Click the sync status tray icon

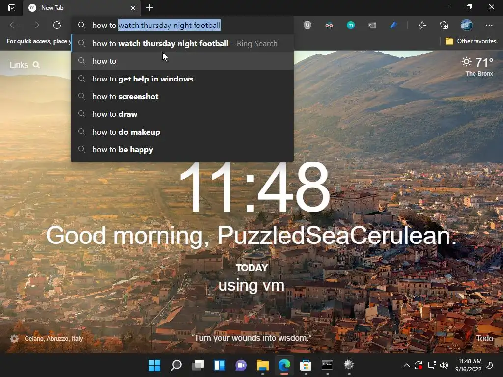[x=419, y=365]
